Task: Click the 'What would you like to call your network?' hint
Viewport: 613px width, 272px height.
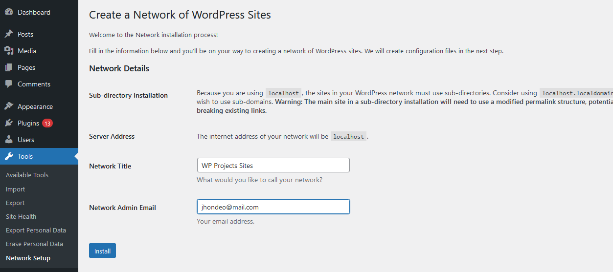Action: click(259, 180)
